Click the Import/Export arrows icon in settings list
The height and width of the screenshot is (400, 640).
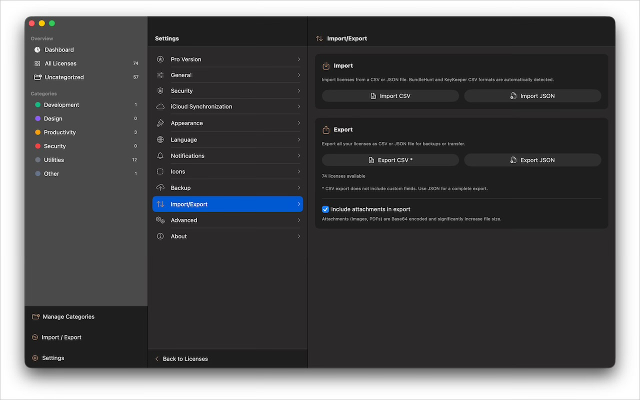tap(160, 204)
